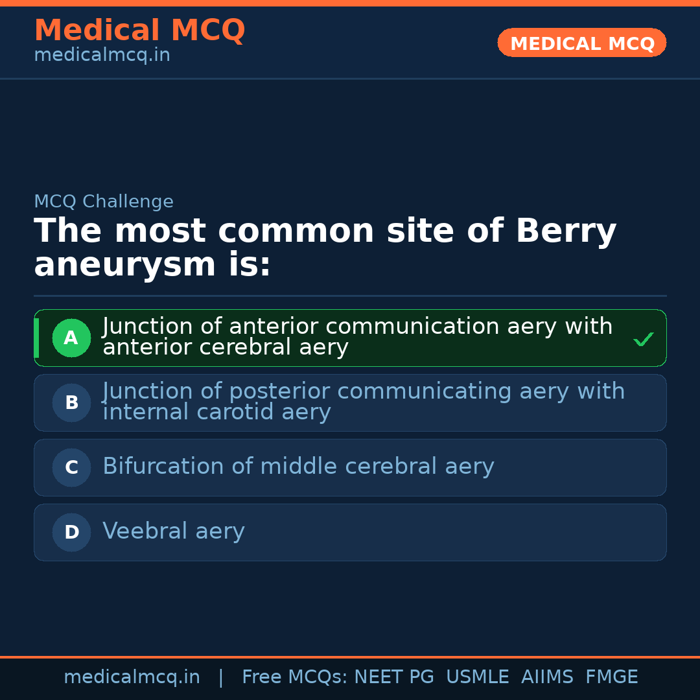Image resolution: width=700 pixels, height=700 pixels.
Task: Open the Medical MCQ title logo
Action: [x=139, y=30]
